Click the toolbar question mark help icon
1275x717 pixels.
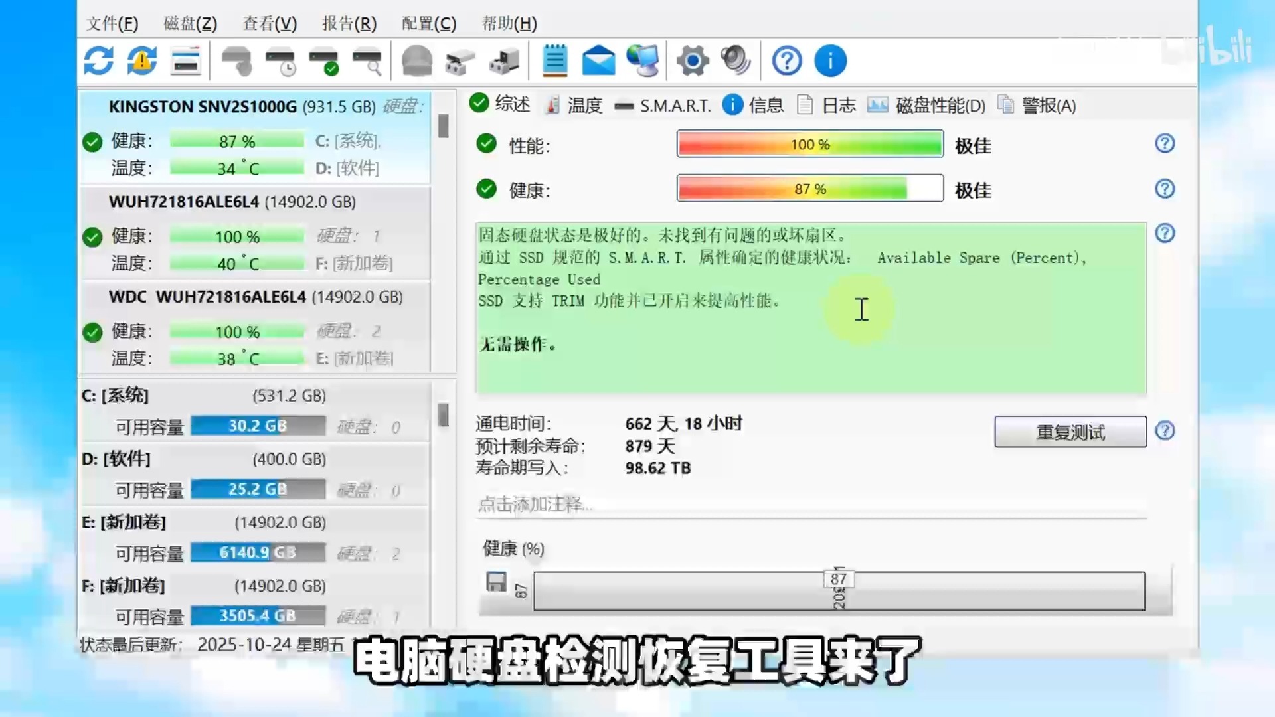[x=786, y=61]
